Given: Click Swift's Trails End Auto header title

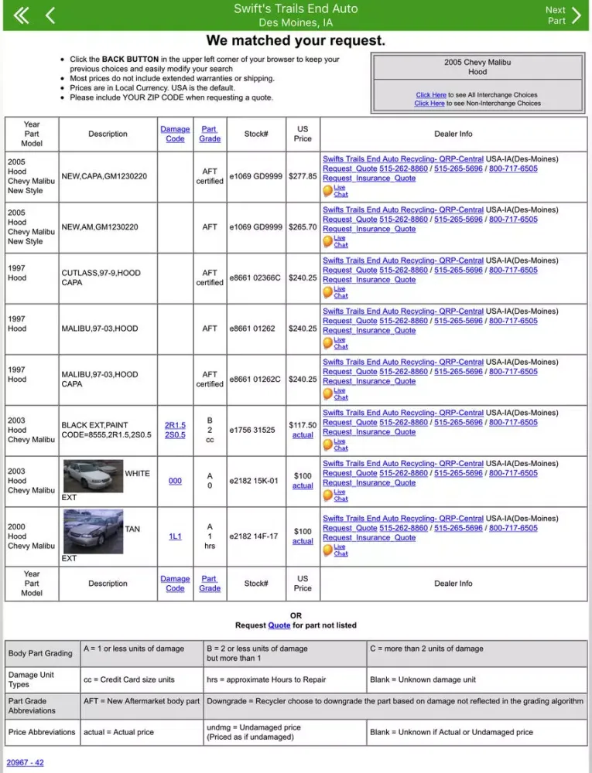Looking at the screenshot, I should tap(296, 9).
